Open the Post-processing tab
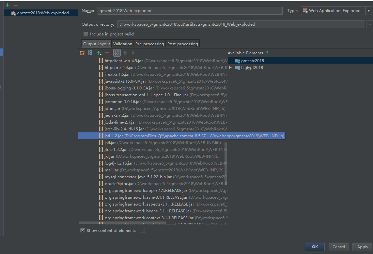The width and height of the screenshot is (373, 254). pyautogui.click(x=182, y=44)
